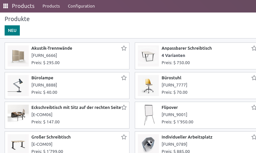Open the Akustik-Trennwände thumbnail image
The image size is (256, 153).
pyautogui.click(x=18, y=56)
